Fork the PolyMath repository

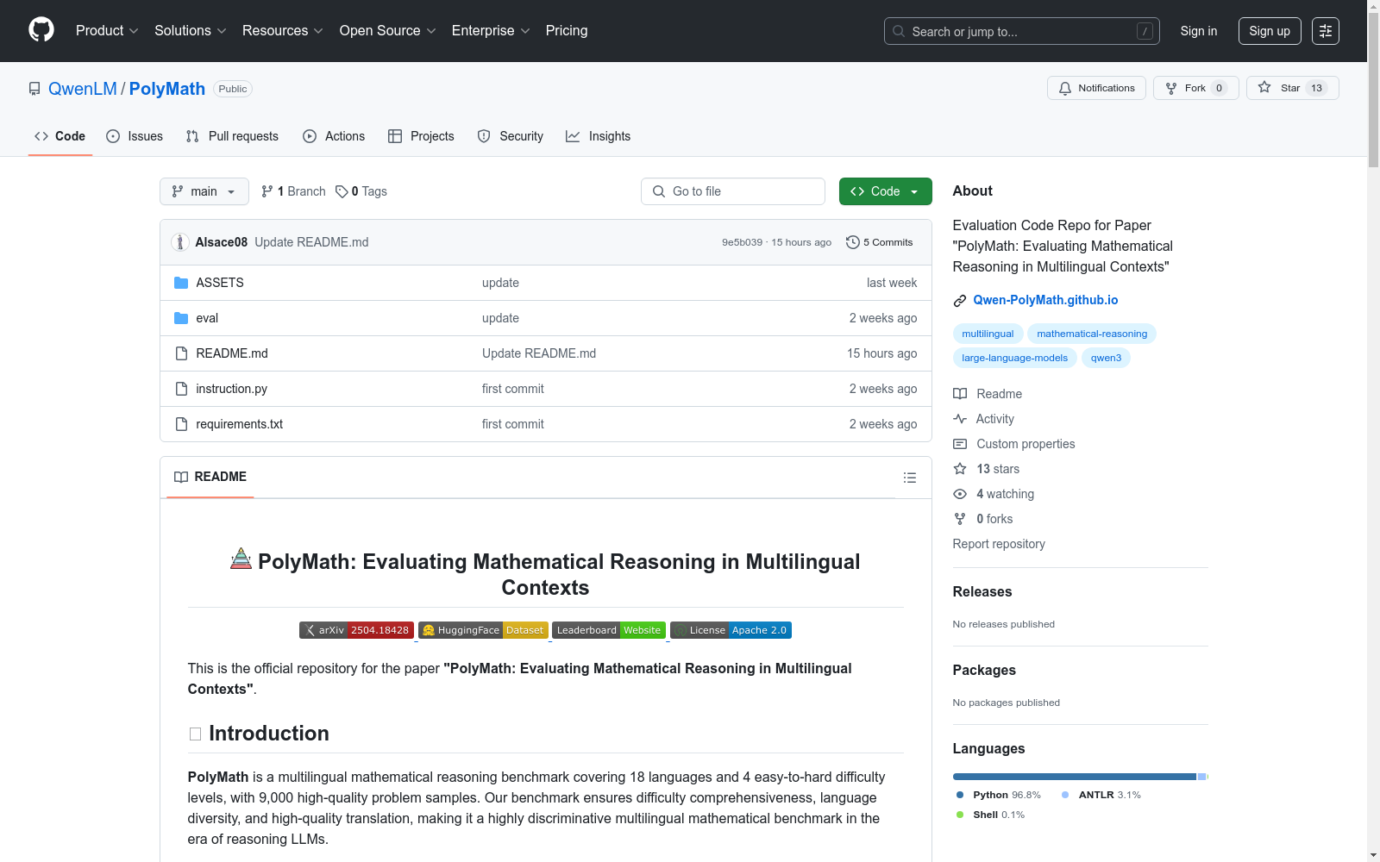click(x=1195, y=88)
